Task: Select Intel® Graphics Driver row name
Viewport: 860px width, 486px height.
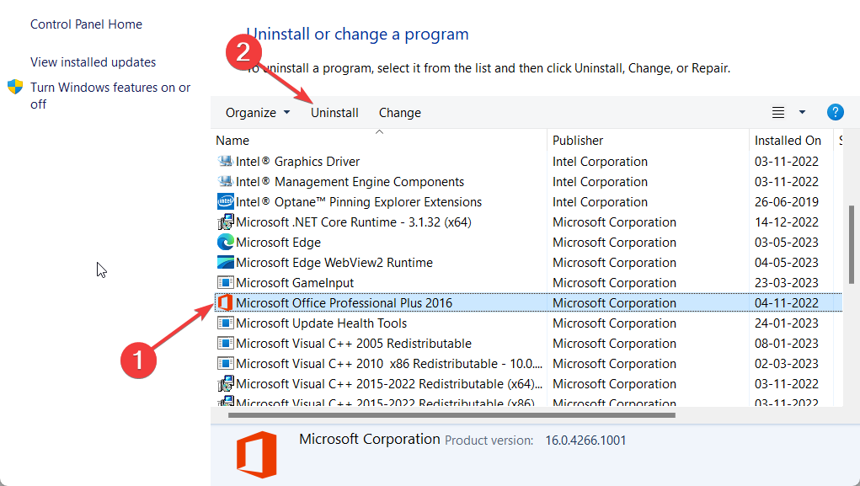Action: pos(298,161)
